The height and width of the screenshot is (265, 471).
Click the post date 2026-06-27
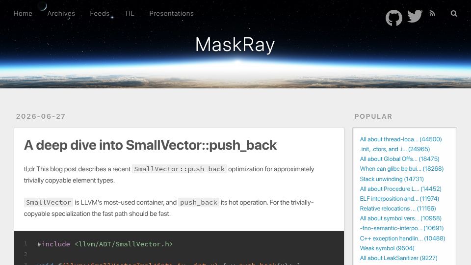click(x=41, y=117)
